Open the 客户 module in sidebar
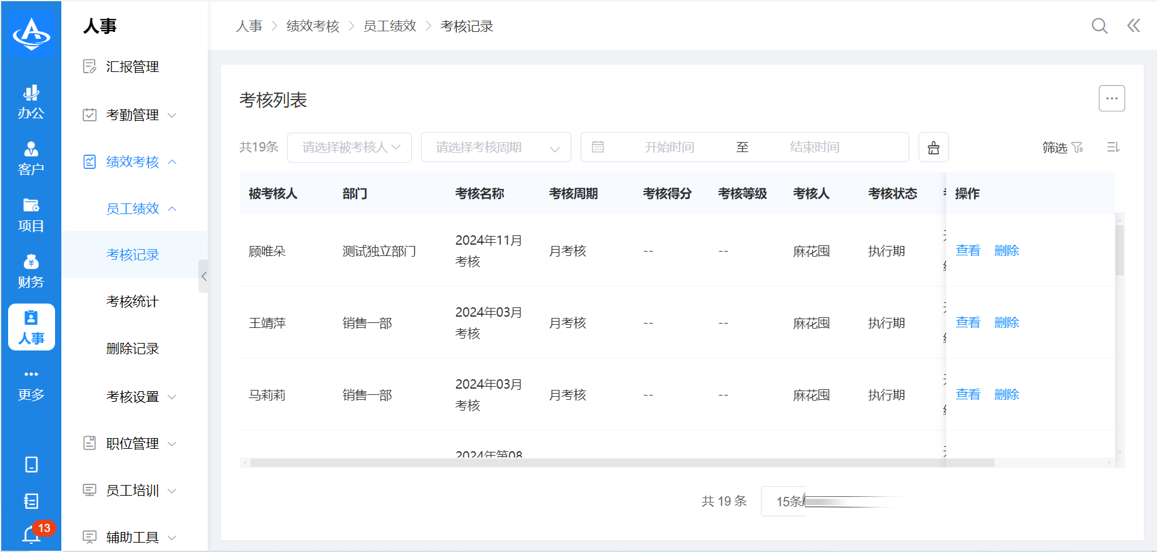1157x552 pixels. (31, 158)
